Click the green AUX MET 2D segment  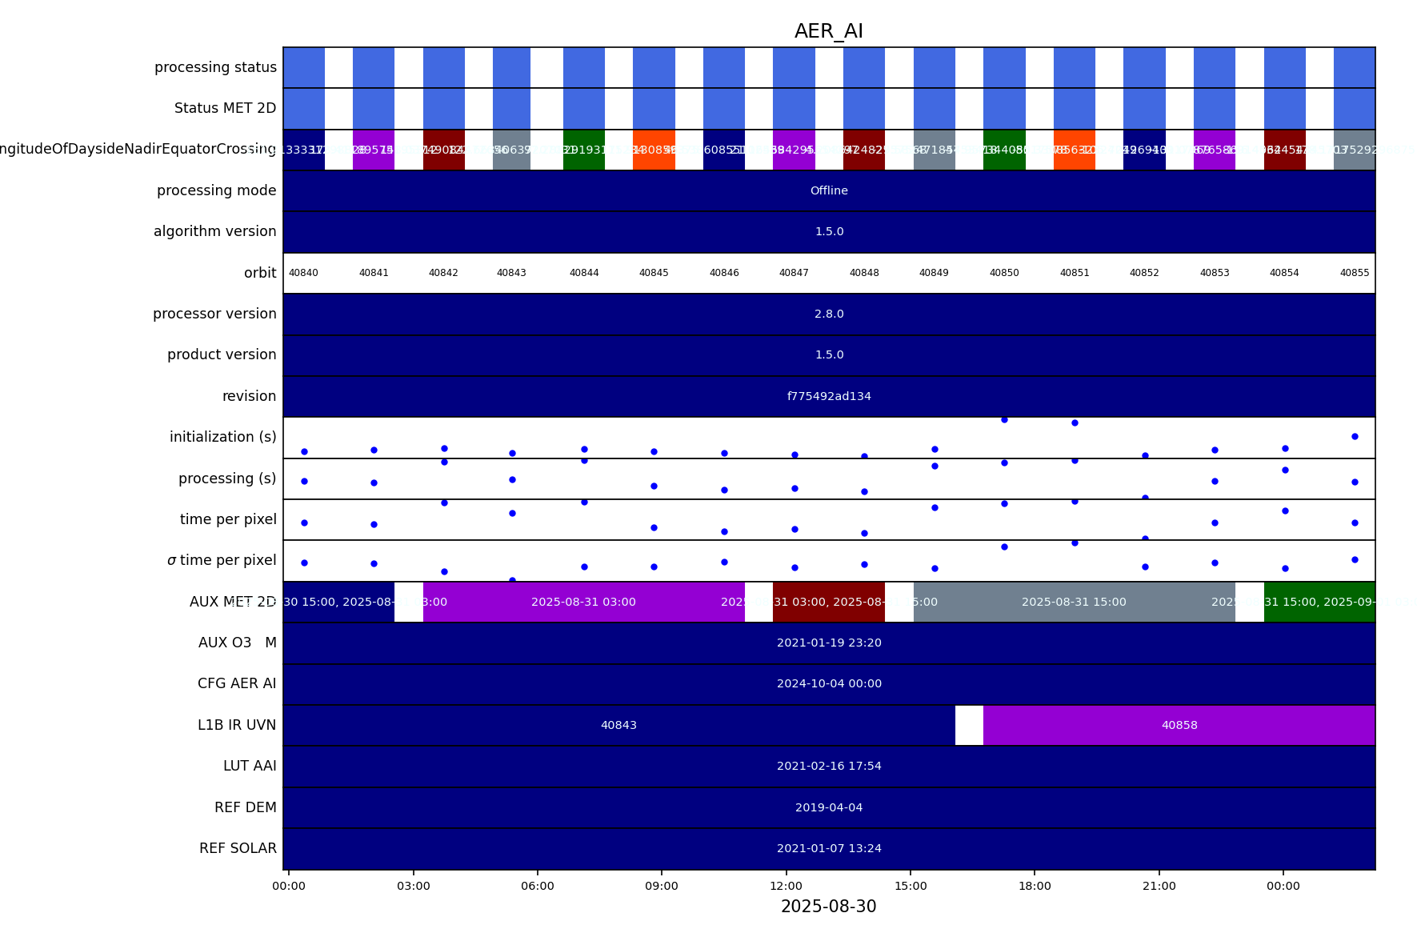[1319, 602]
